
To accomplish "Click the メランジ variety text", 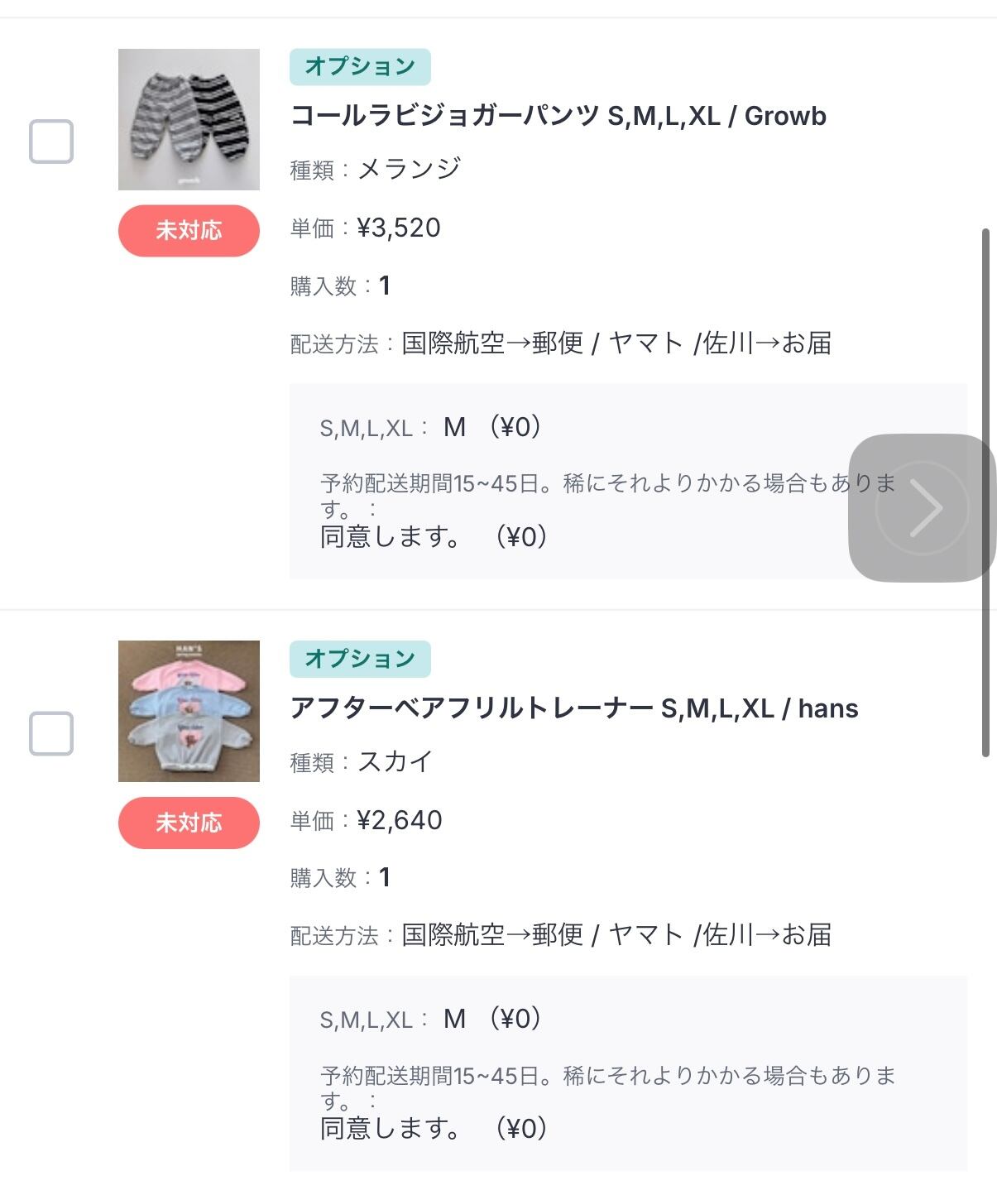I will 409,169.
